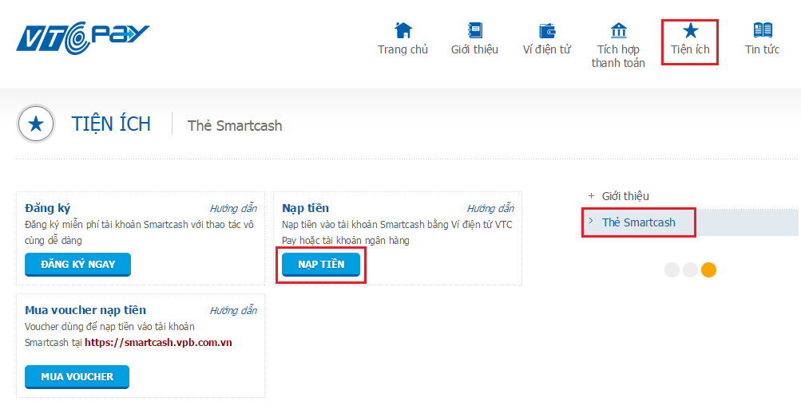
Task: Click the Mua voucher nạp tiền heading
Action: click(x=85, y=310)
